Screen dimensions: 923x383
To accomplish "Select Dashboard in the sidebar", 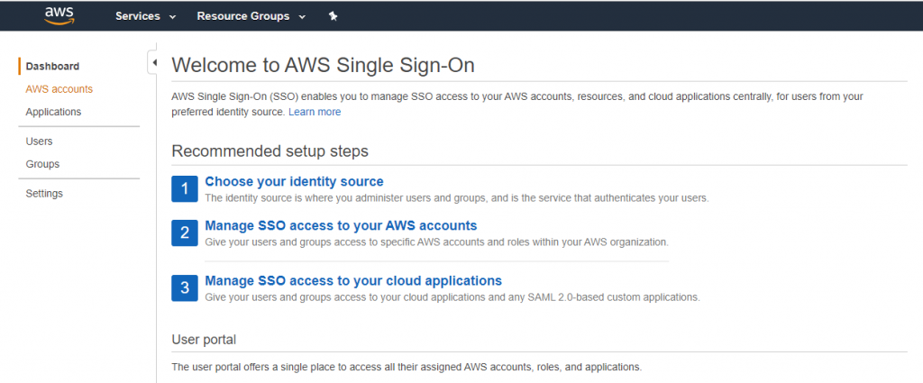I will pyautogui.click(x=52, y=67).
